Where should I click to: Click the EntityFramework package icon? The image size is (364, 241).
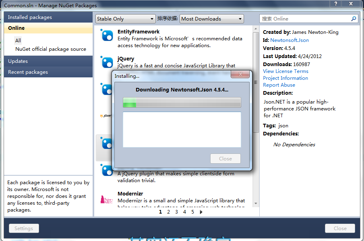[x=107, y=35]
